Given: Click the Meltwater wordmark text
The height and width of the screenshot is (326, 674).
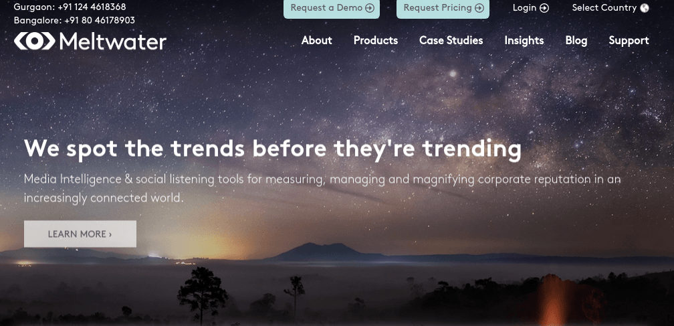Looking at the screenshot, I should tap(113, 42).
